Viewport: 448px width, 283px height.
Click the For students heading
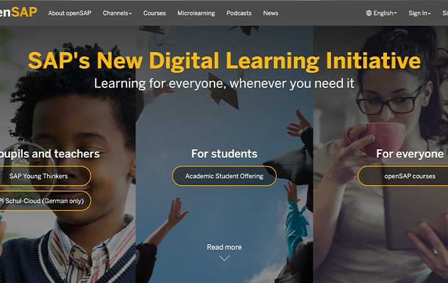click(224, 153)
